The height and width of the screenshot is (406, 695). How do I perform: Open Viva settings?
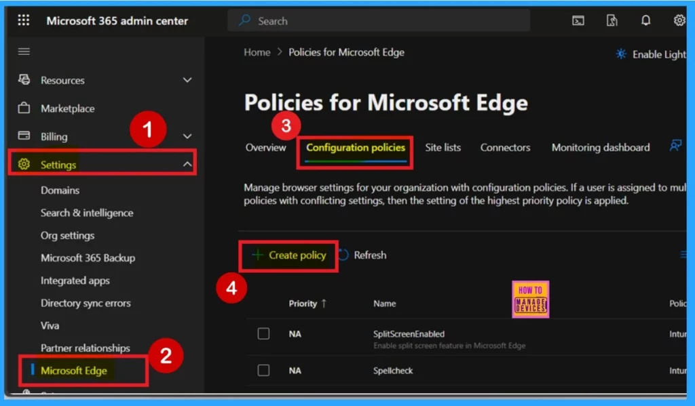50,325
